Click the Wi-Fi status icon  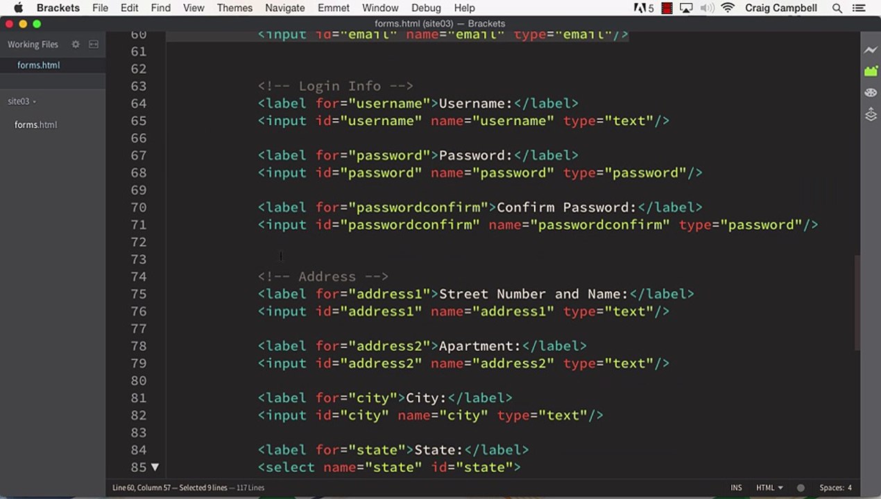coord(728,8)
